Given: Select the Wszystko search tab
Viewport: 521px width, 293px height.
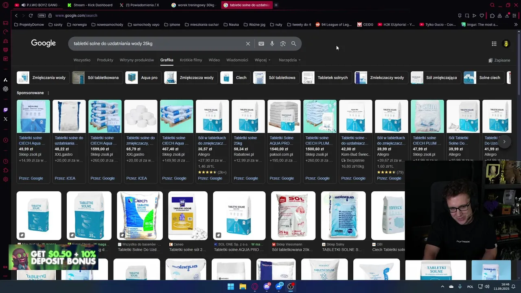Looking at the screenshot, I should (82, 60).
